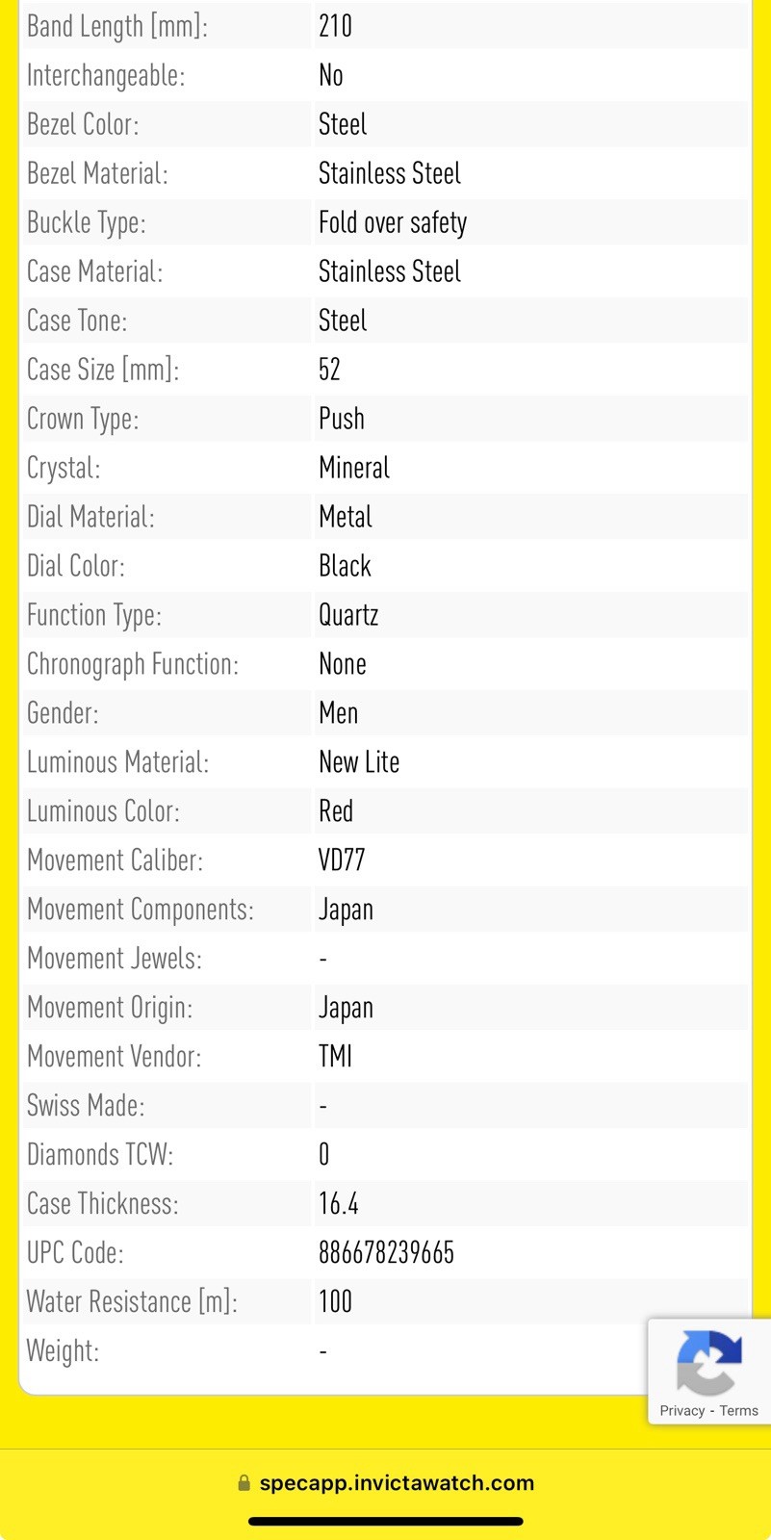Viewport: 771px width, 1540px height.
Task: Select the Case Thickness value 16.4
Action: click(339, 1203)
